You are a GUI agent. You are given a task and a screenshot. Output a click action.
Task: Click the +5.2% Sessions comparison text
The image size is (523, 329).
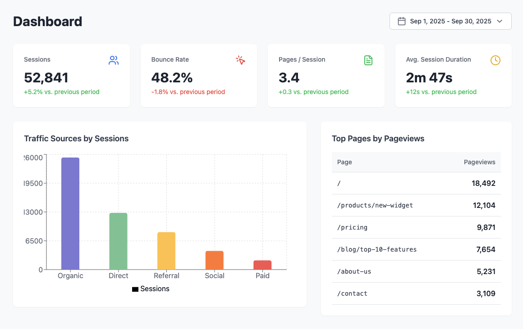(62, 92)
